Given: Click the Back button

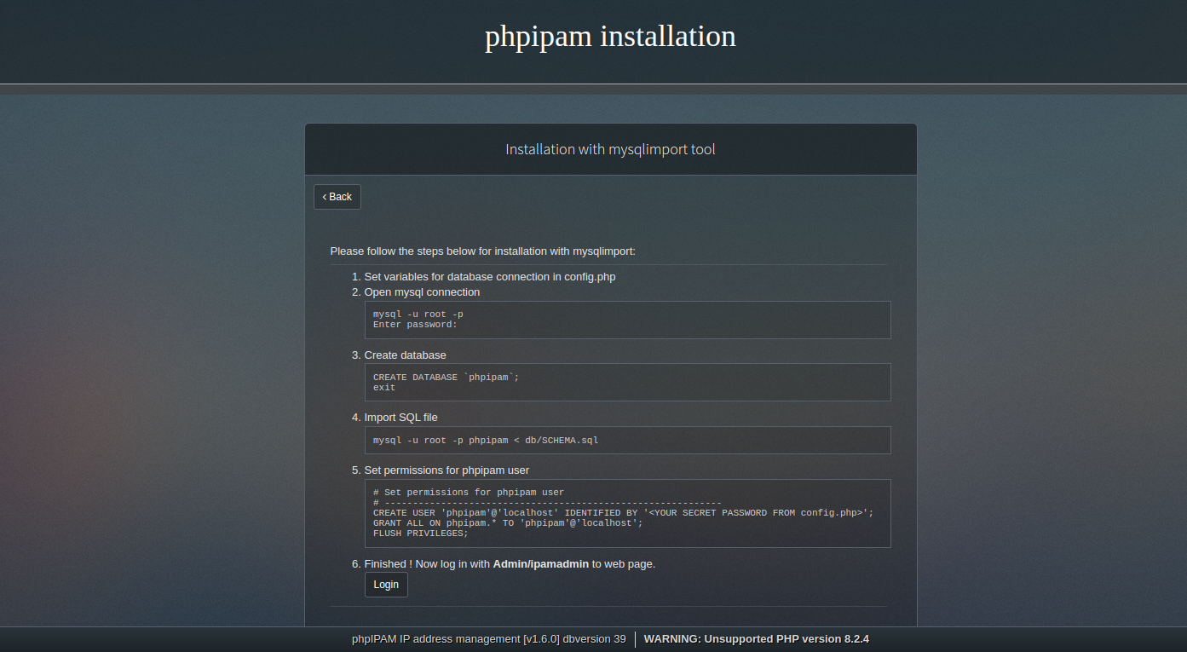Looking at the screenshot, I should coord(337,197).
